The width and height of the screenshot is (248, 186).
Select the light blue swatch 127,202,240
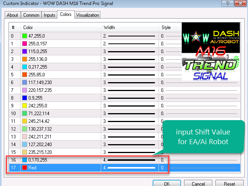(x=24, y=145)
